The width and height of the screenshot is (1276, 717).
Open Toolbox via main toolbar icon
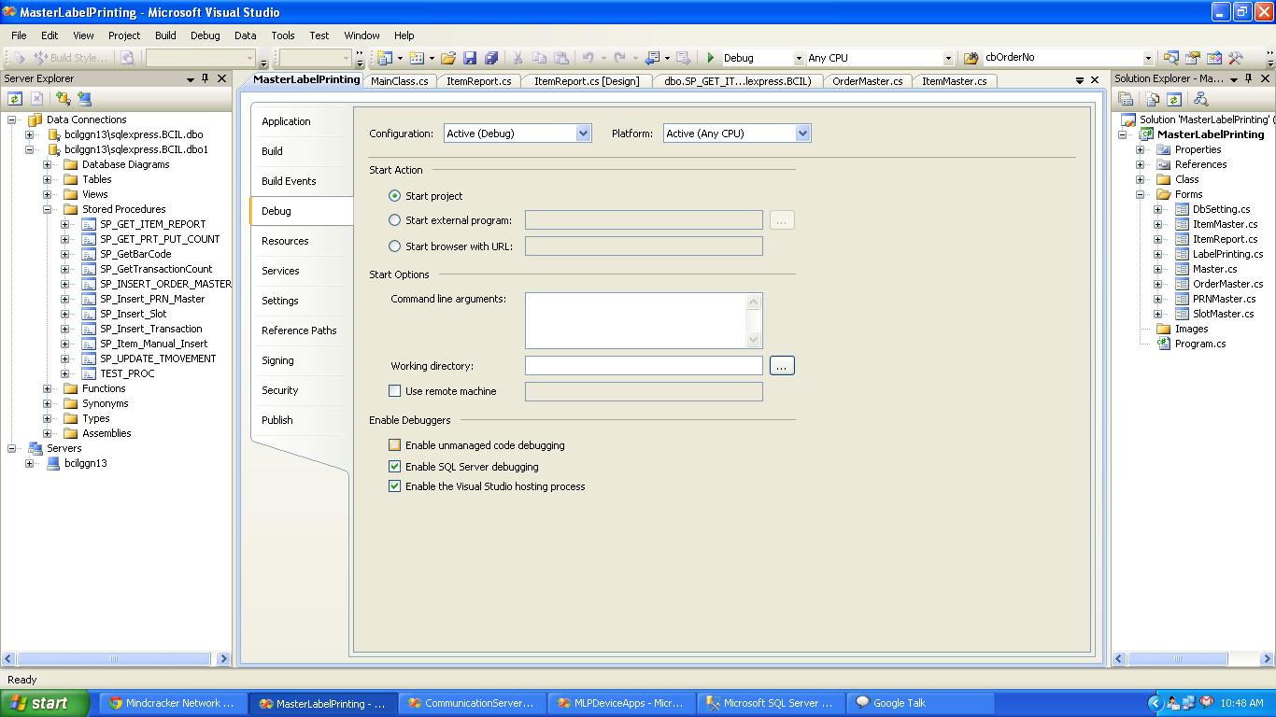[1236, 58]
